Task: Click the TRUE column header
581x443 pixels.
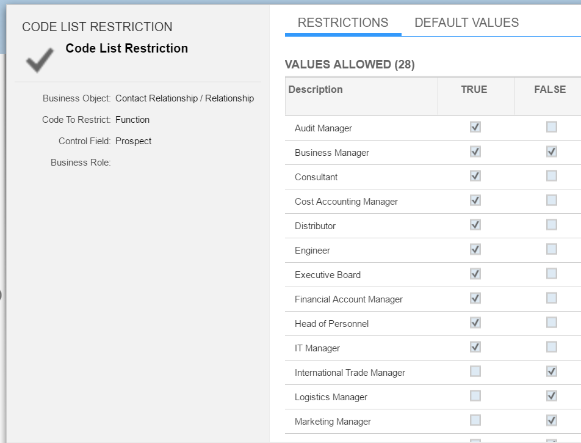Action: pos(476,96)
